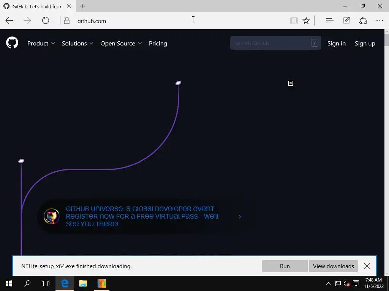Click the Sign in link
The image size is (389, 291).
point(337,43)
